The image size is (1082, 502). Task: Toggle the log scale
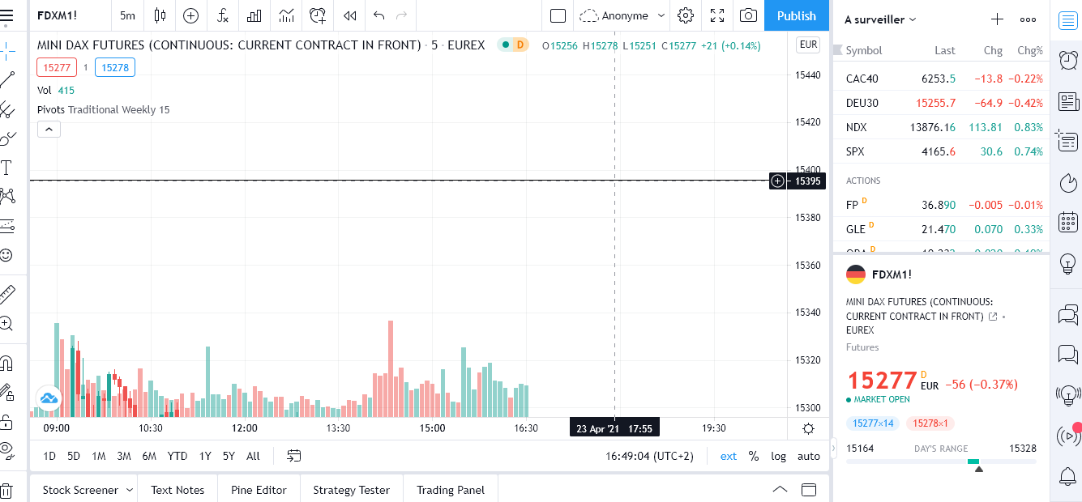click(x=778, y=456)
